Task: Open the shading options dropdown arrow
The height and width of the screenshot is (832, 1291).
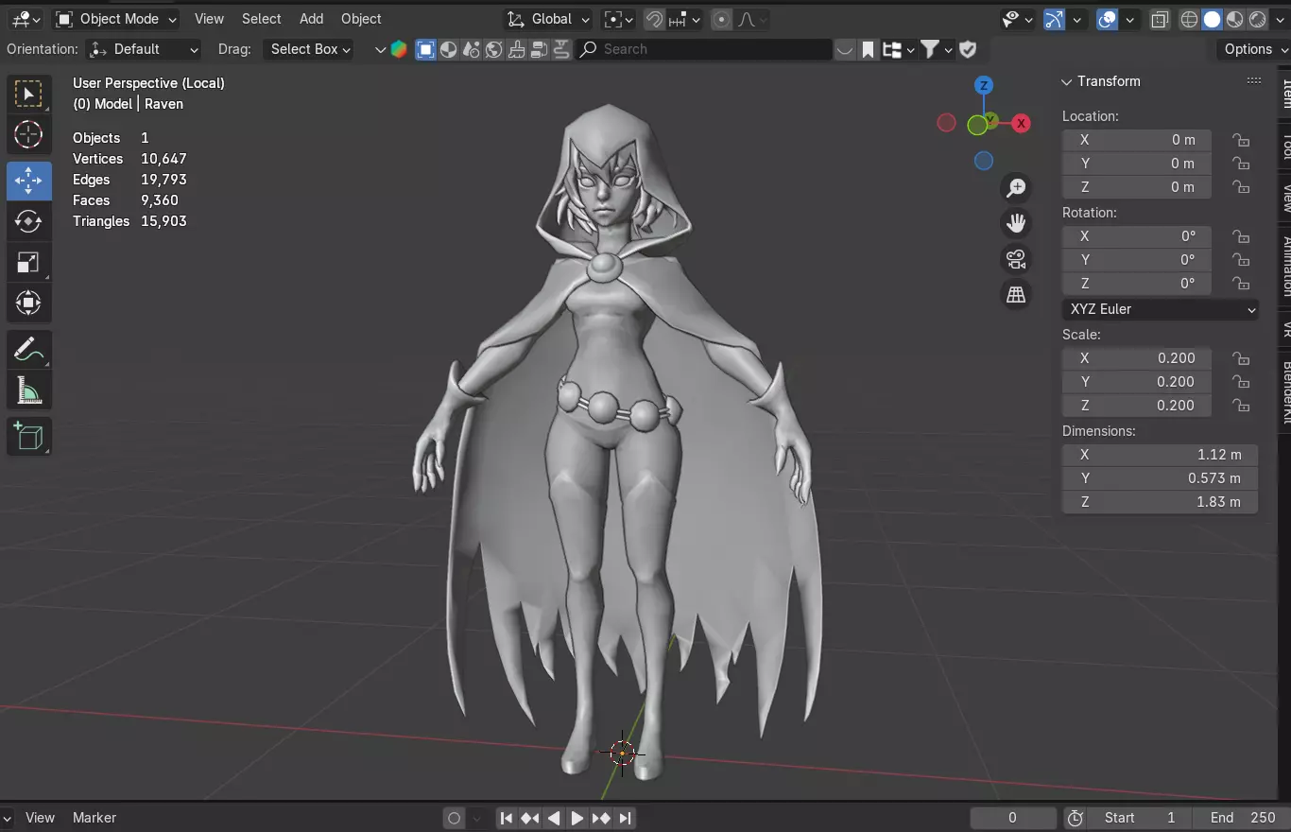Action: click(x=1281, y=19)
